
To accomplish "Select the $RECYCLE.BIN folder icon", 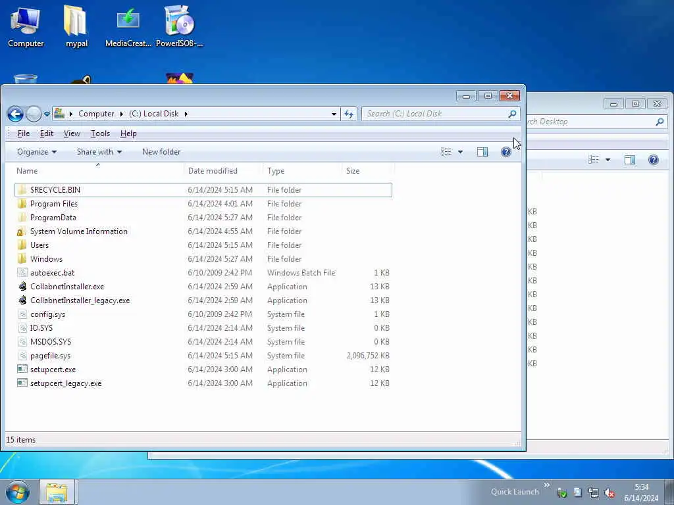I will [x=22, y=190].
